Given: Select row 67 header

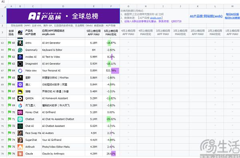Looking at the screenshot, I should [2, 71].
